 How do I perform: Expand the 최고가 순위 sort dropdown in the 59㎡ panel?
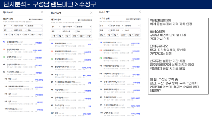pyautogui.click(x=20, y=30)
